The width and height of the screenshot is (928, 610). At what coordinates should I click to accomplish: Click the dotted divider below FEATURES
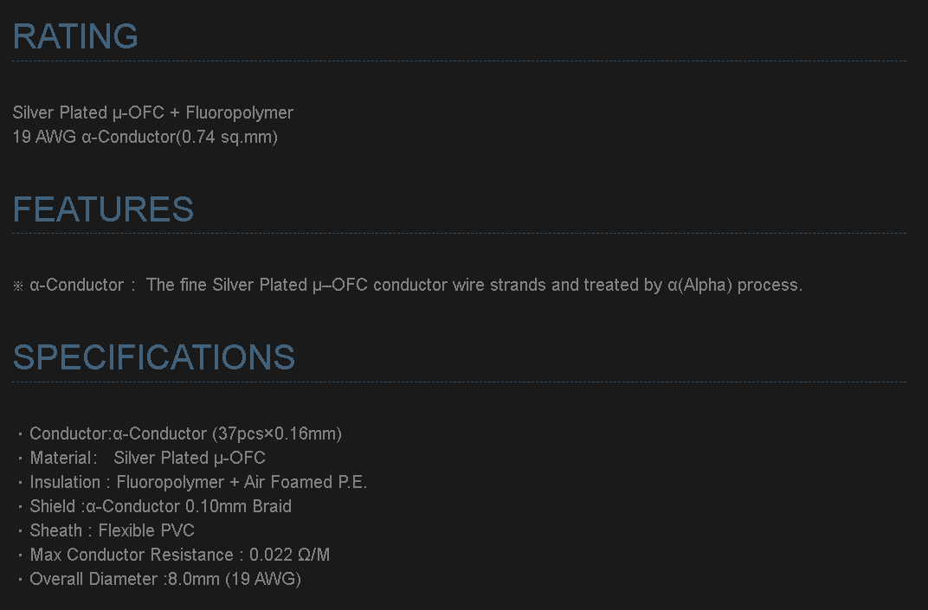459,233
